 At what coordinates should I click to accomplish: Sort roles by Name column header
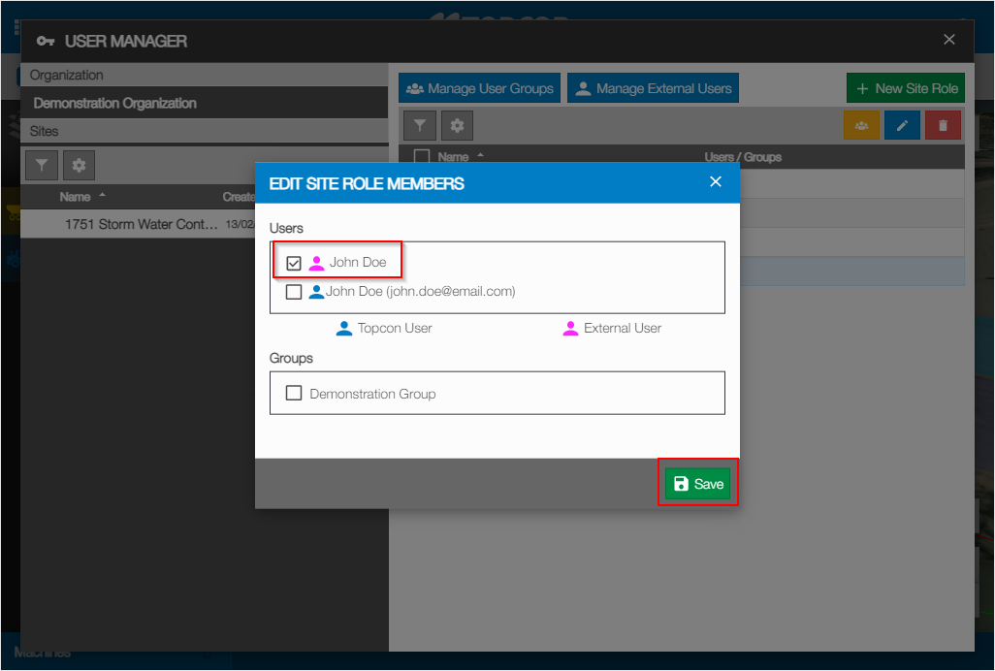(453, 157)
